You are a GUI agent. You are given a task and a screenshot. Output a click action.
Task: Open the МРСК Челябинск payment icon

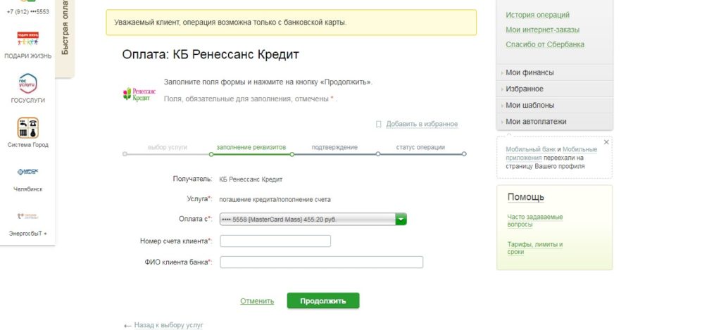[27, 172]
